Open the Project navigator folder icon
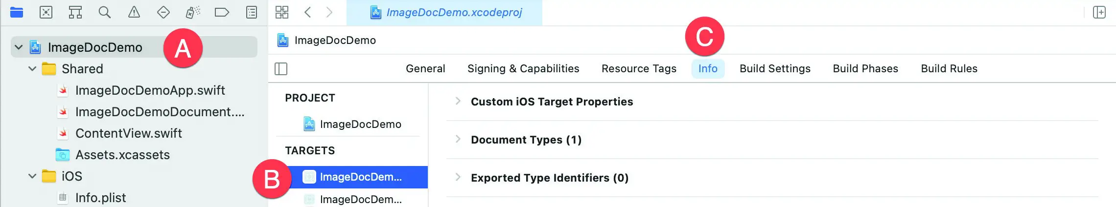Image resolution: width=1116 pixels, height=207 pixels. 17,12
